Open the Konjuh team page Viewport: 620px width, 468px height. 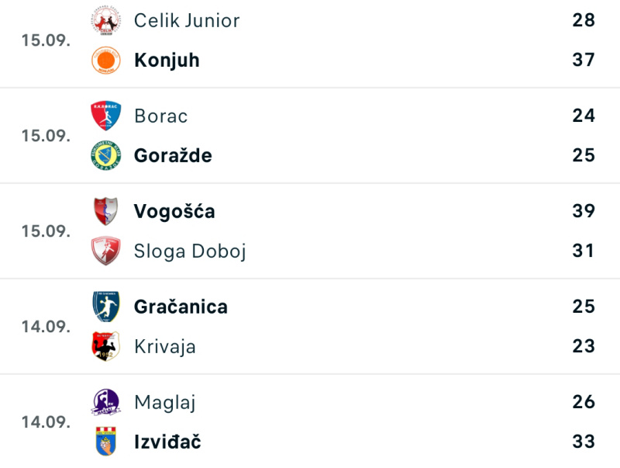167,60
